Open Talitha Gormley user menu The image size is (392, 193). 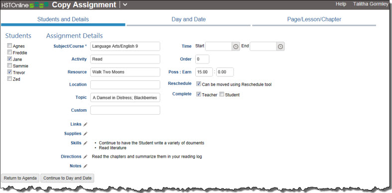(371, 4)
